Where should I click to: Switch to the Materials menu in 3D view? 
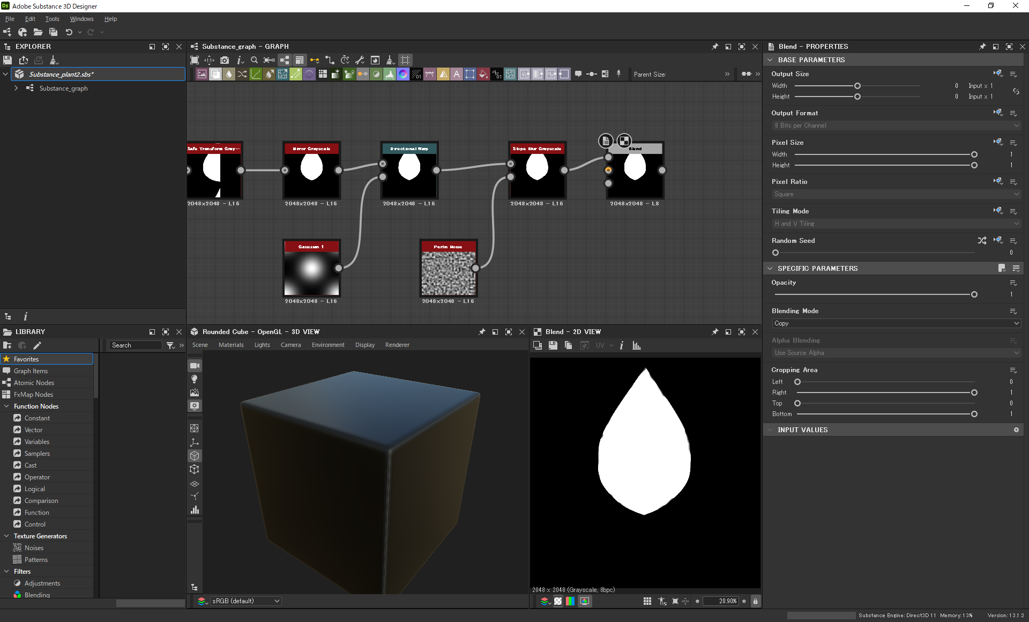(x=231, y=345)
